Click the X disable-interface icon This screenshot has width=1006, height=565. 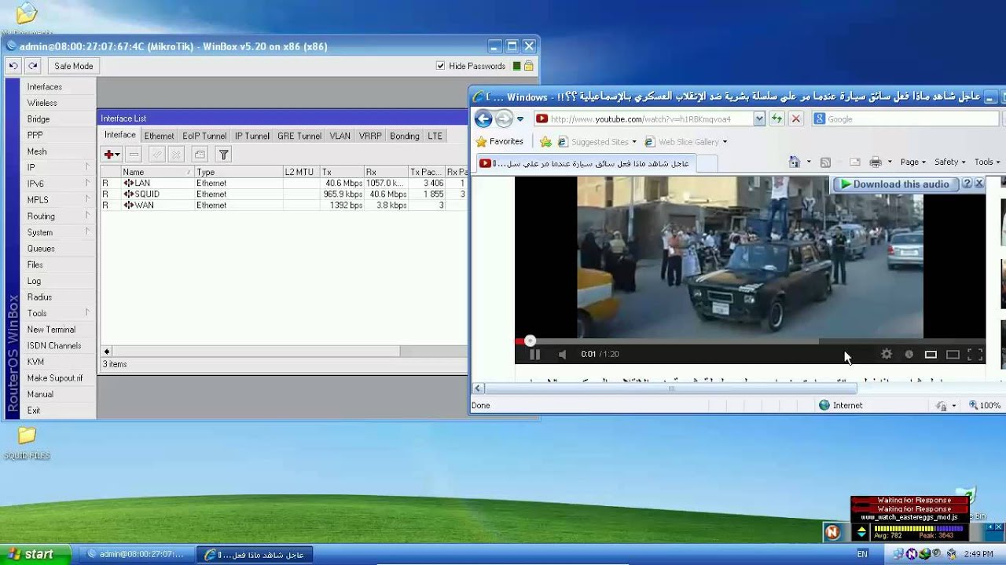click(x=176, y=155)
